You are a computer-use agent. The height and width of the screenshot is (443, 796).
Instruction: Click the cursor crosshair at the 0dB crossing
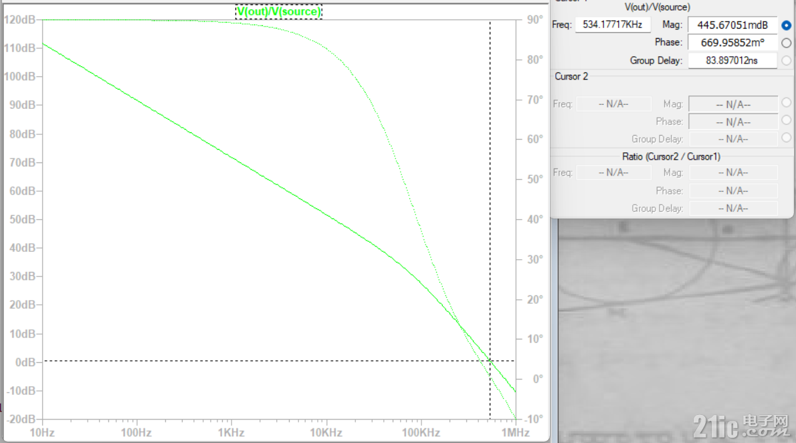[x=490, y=361]
